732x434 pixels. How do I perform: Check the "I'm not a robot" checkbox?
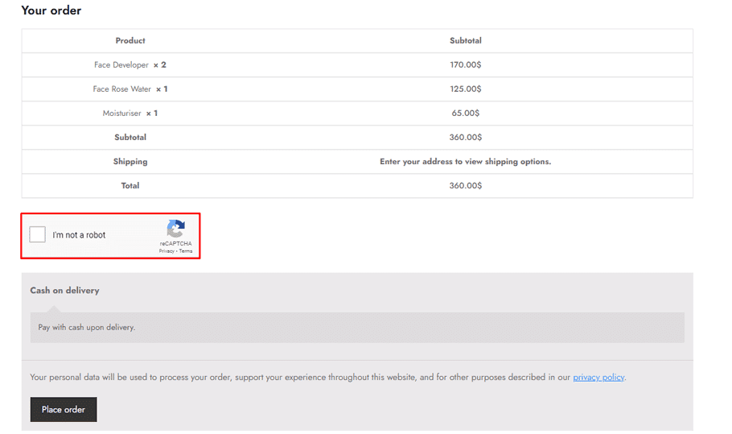[38, 235]
